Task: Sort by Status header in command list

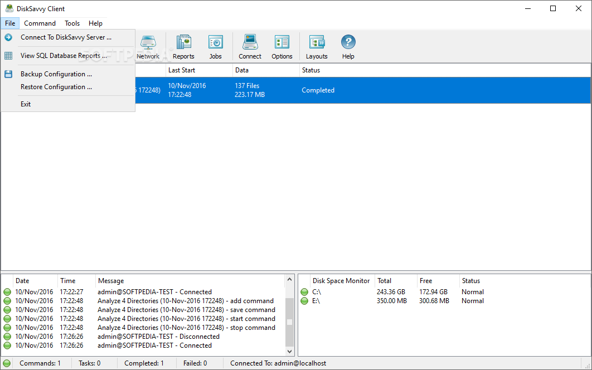Action: pos(445,70)
